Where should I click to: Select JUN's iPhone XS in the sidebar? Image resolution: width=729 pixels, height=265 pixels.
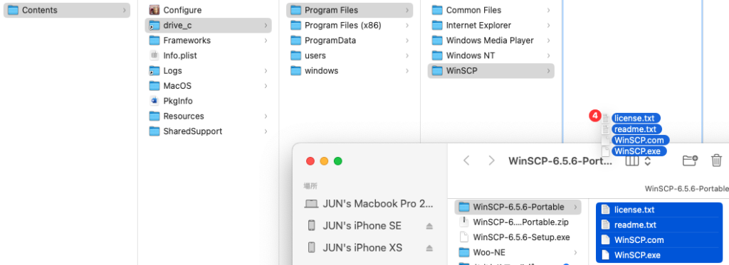pyautogui.click(x=369, y=248)
